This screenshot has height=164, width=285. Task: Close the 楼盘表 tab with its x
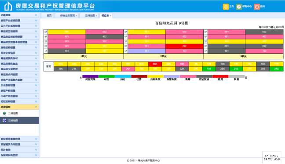click(110, 16)
